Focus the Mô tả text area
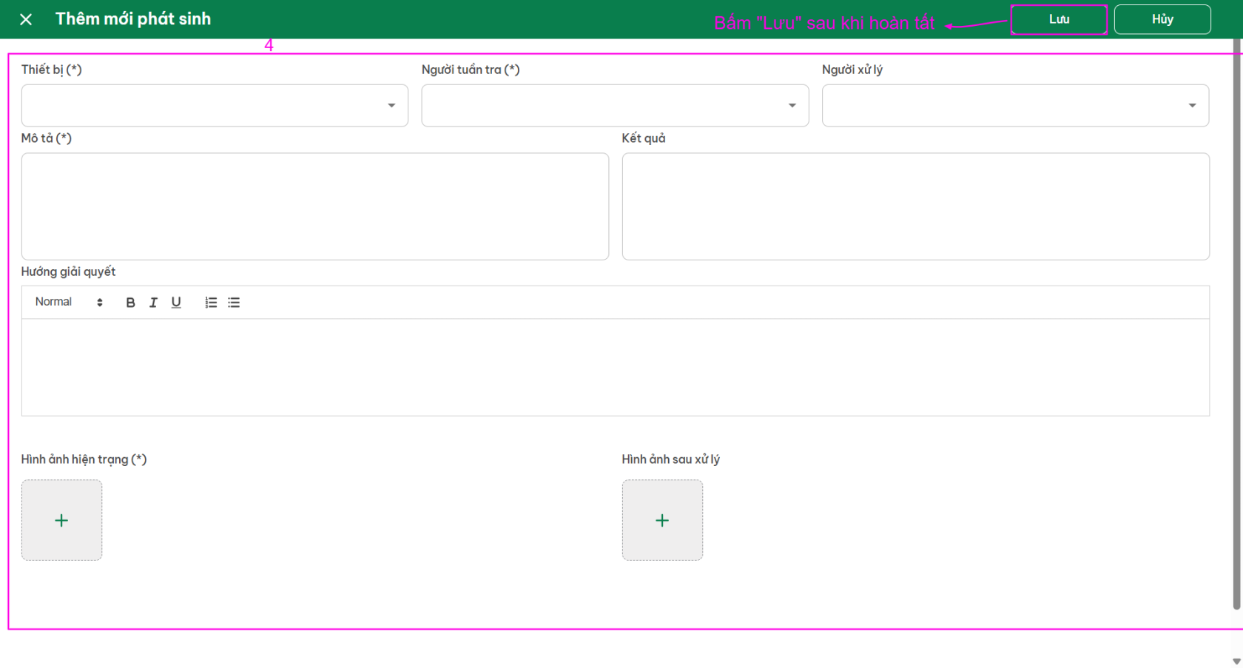 315,206
